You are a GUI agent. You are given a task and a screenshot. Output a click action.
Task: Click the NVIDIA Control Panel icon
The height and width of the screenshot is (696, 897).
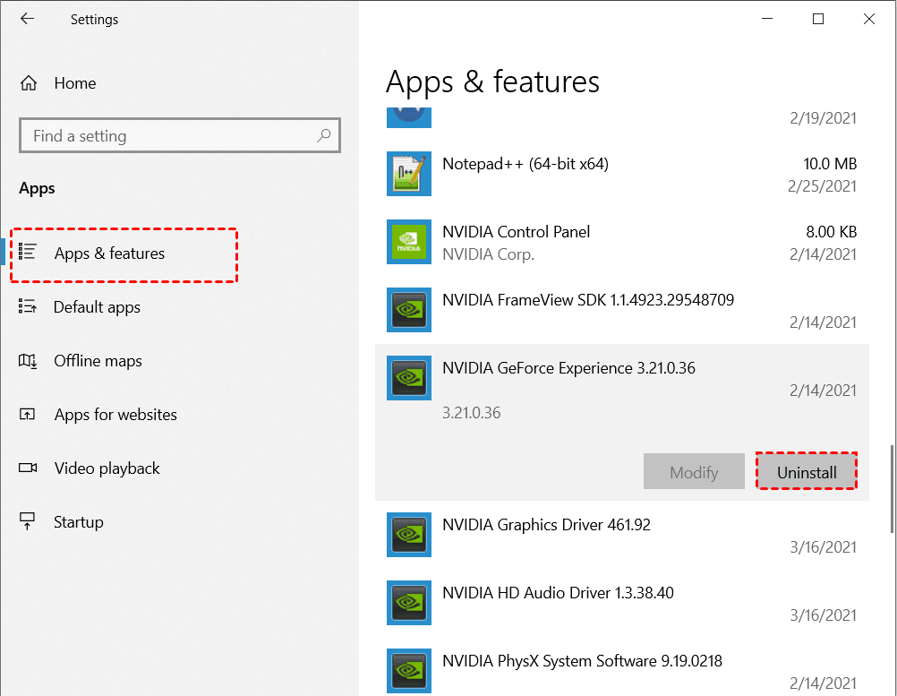coord(409,242)
